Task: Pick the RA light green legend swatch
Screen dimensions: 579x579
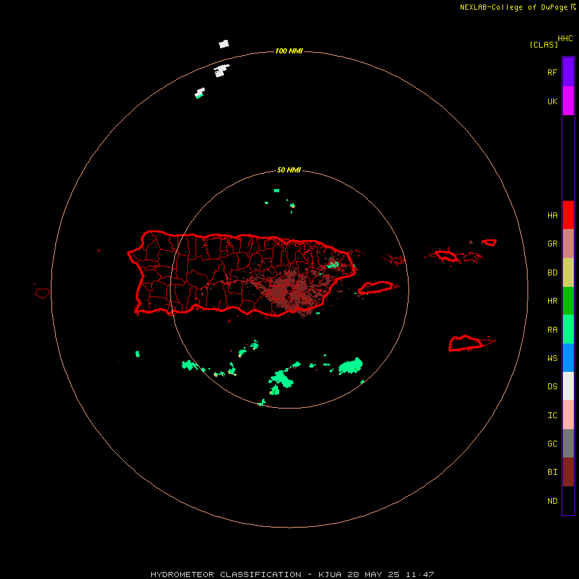Action: coord(568,329)
